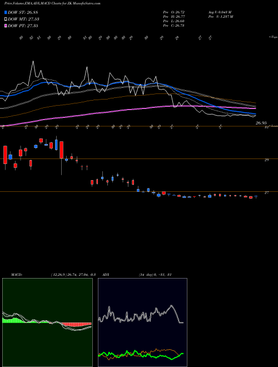The image size is (278, 367).
Task: Select the 'DOW ST: 26.88' legend text
Action: [23, 12]
